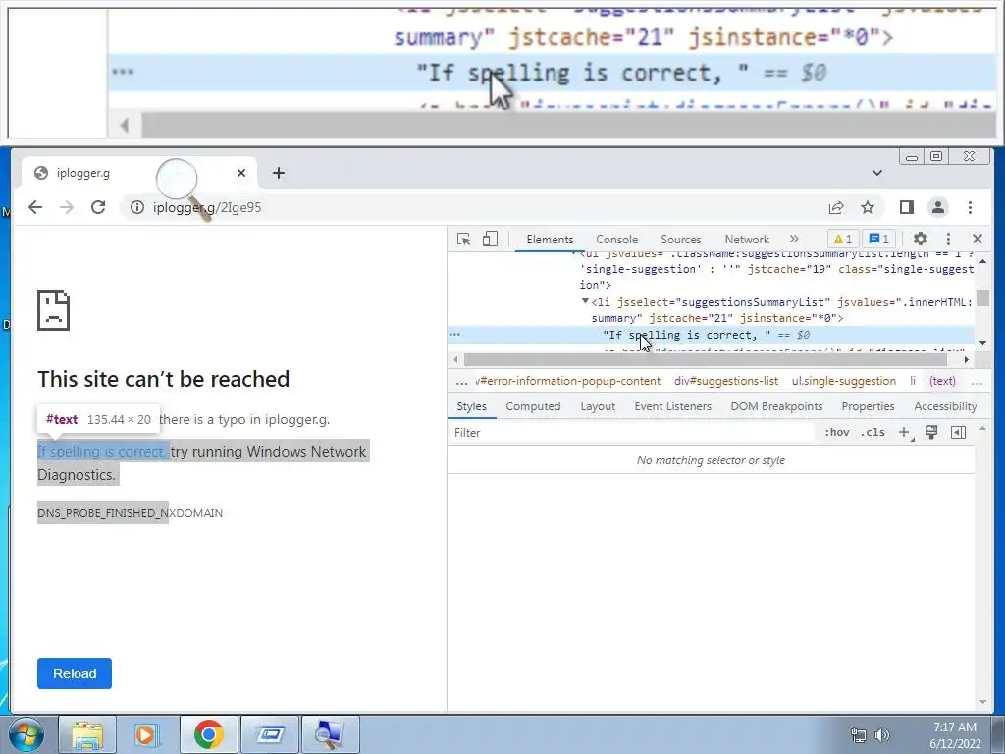Click volume speaker tray icon
The width and height of the screenshot is (1005, 754).
point(882,735)
